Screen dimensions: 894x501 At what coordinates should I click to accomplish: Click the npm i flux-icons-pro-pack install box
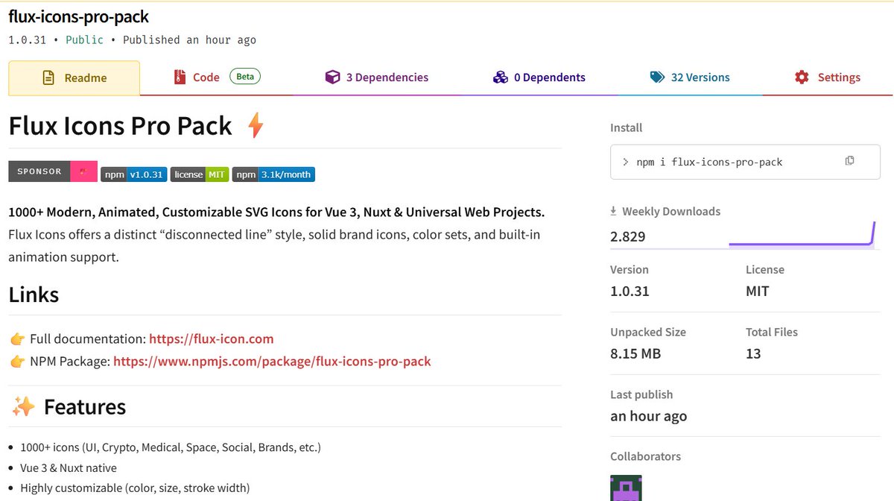(745, 162)
